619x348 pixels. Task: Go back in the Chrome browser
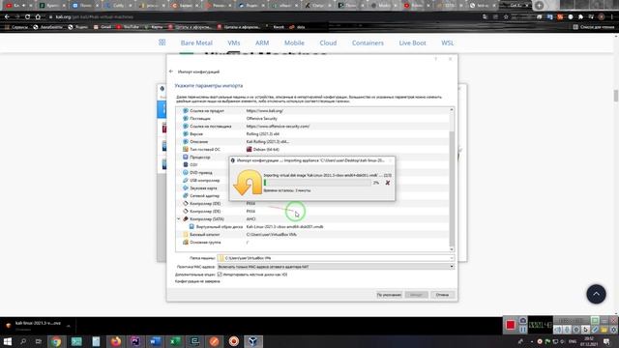(x=7, y=17)
